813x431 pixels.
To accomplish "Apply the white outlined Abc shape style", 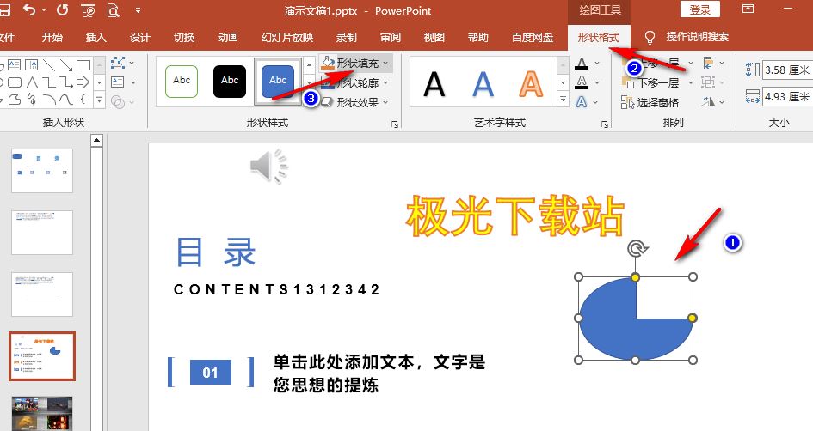I will pos(182,80).
